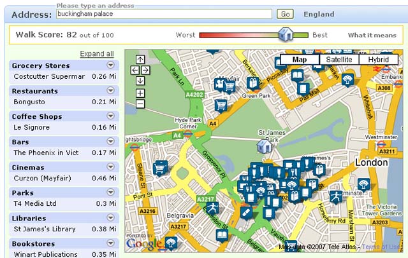Expand the Parks category
408x258 pixels.
tap(110, 192)
